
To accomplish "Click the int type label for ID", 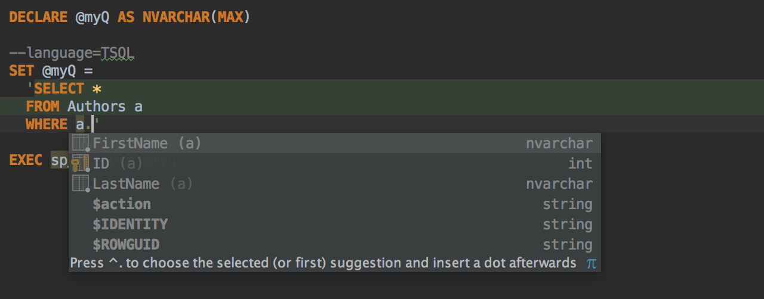I will click(580, 164).
